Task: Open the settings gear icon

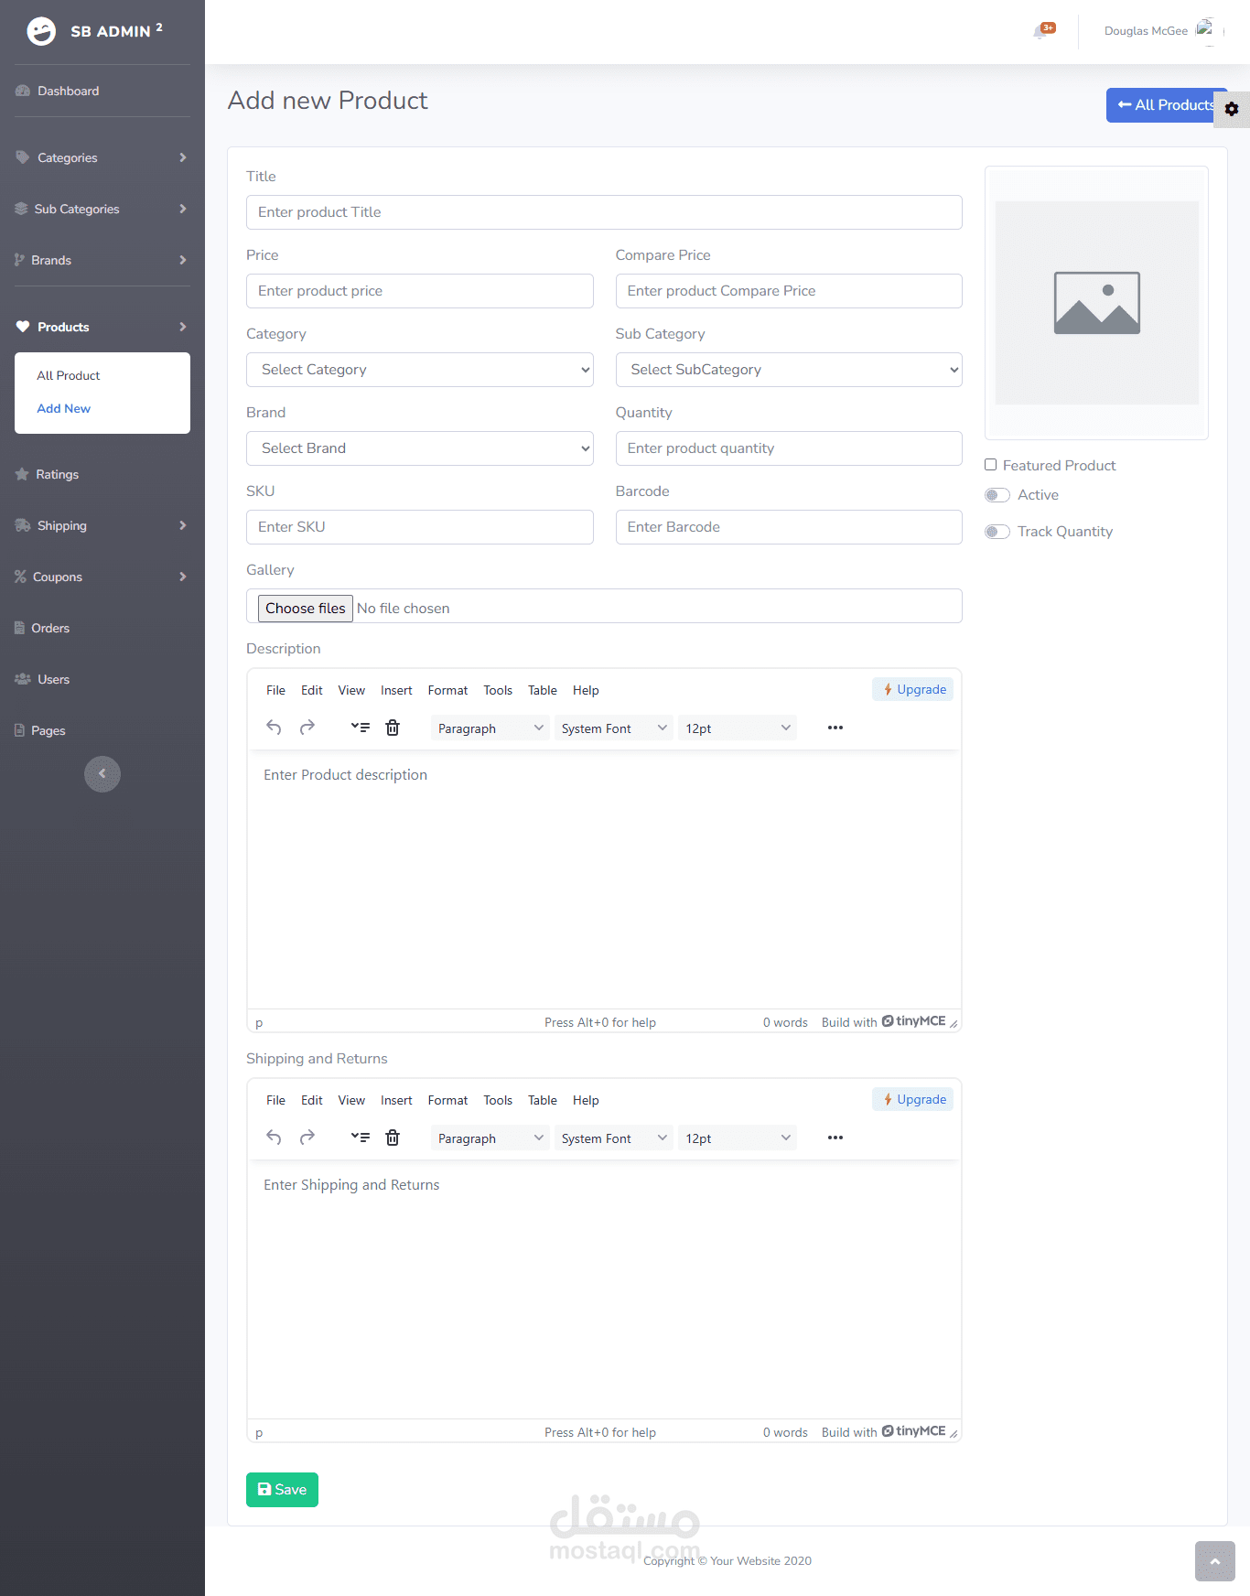Action: click(x=1232, y=109)
